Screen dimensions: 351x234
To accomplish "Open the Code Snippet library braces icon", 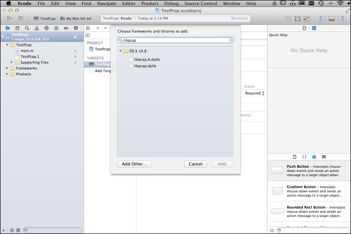I will tap(304, 157).
